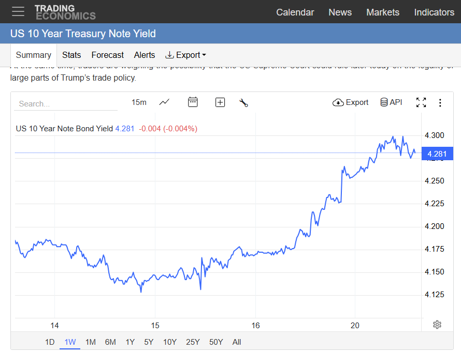Click the 4.300 axis label
This screenshot has width=461, height=353.
[434, 135]
